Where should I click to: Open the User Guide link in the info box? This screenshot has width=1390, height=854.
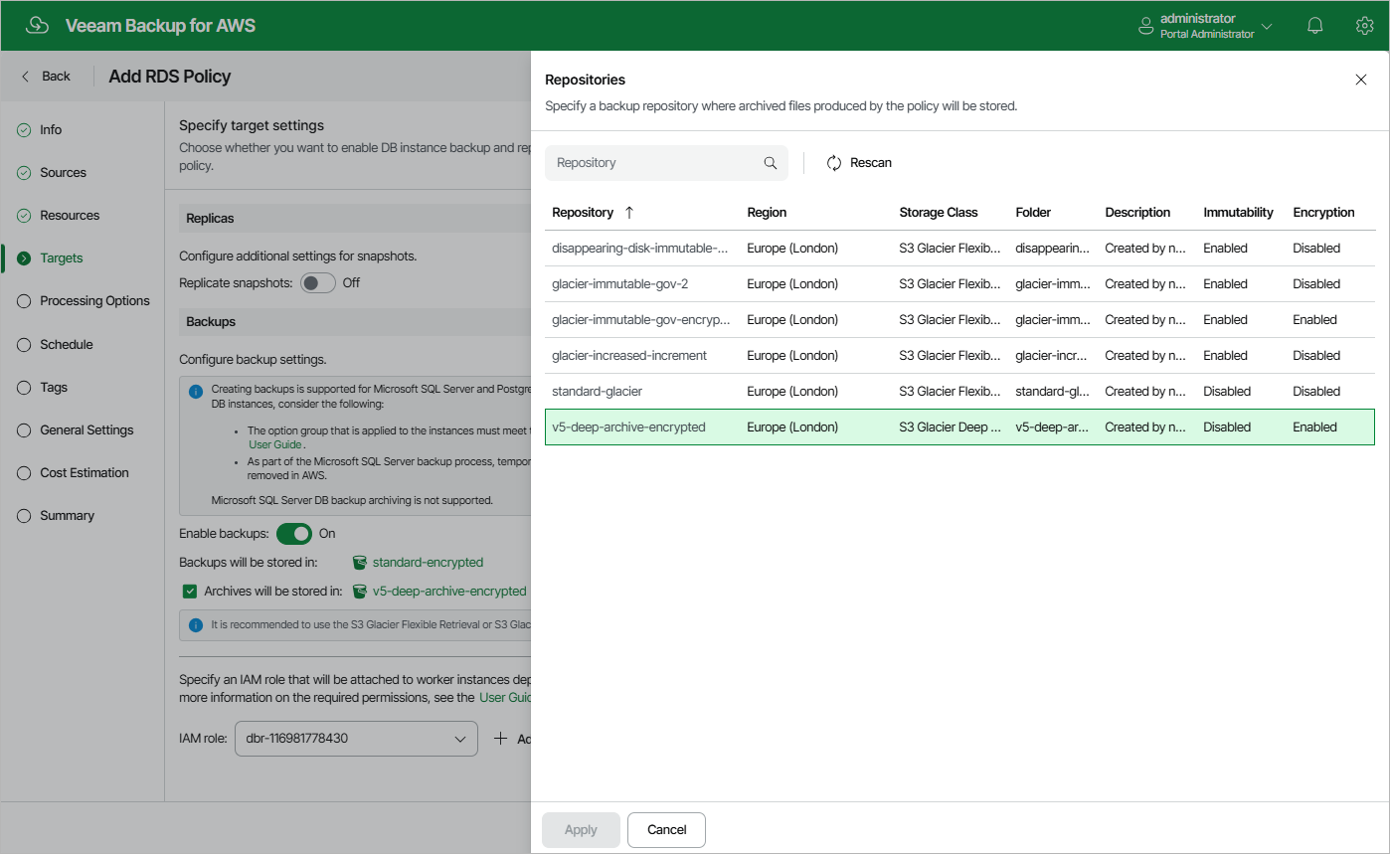click(273, 445)
